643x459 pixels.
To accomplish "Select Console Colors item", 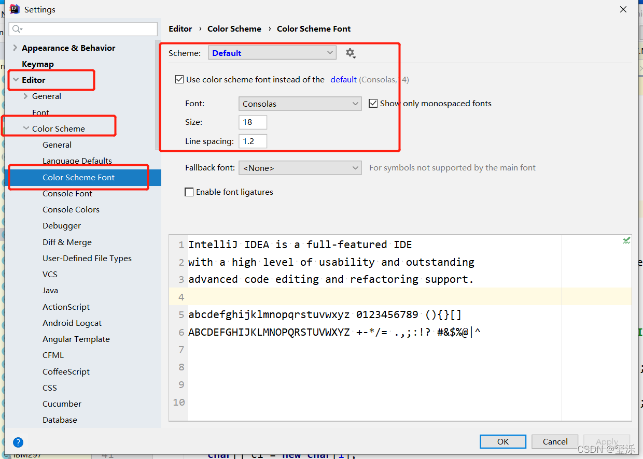I will (x=71, y=210).
